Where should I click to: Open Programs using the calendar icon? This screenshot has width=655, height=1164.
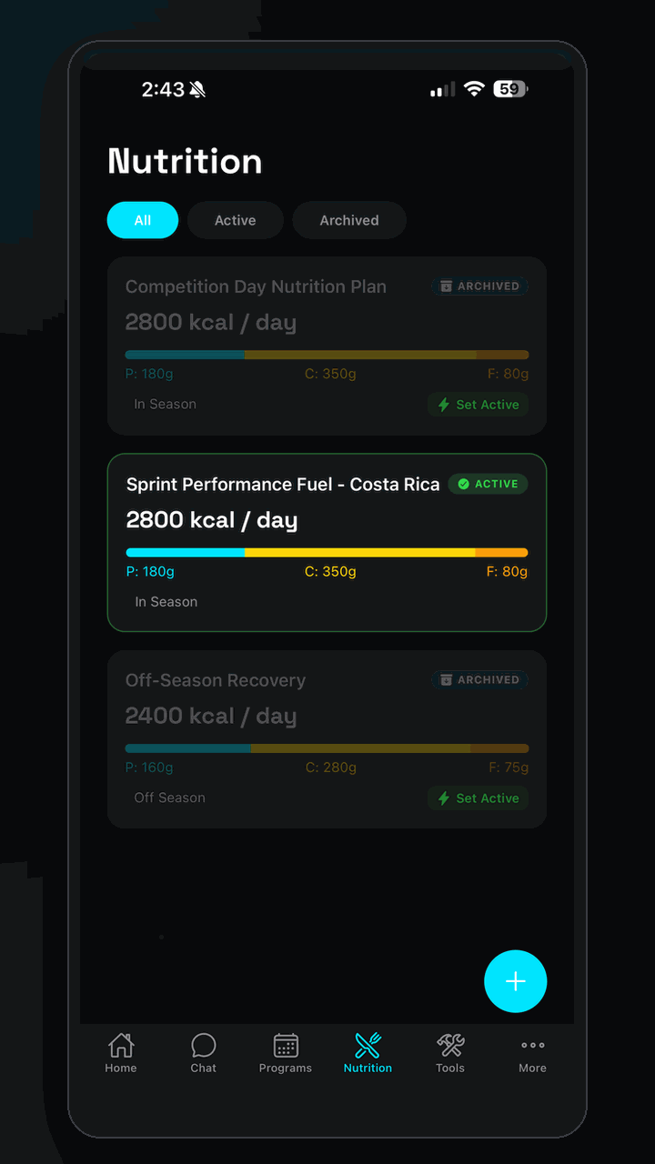285,1046
